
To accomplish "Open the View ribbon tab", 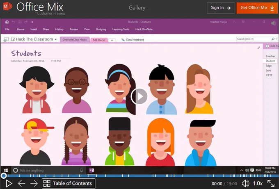I will click(87, 30).
